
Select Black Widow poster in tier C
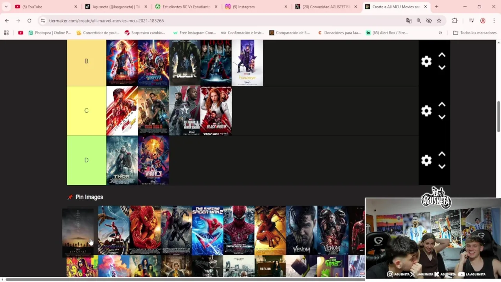[x=216, y=111]
